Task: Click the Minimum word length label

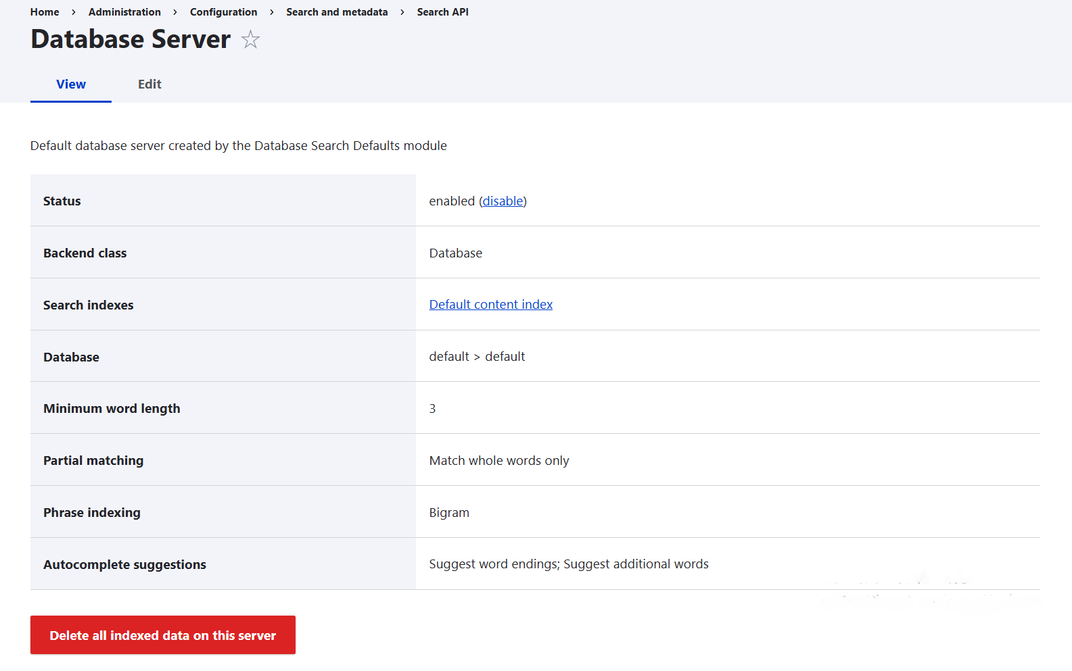Action: pos(112,409)
